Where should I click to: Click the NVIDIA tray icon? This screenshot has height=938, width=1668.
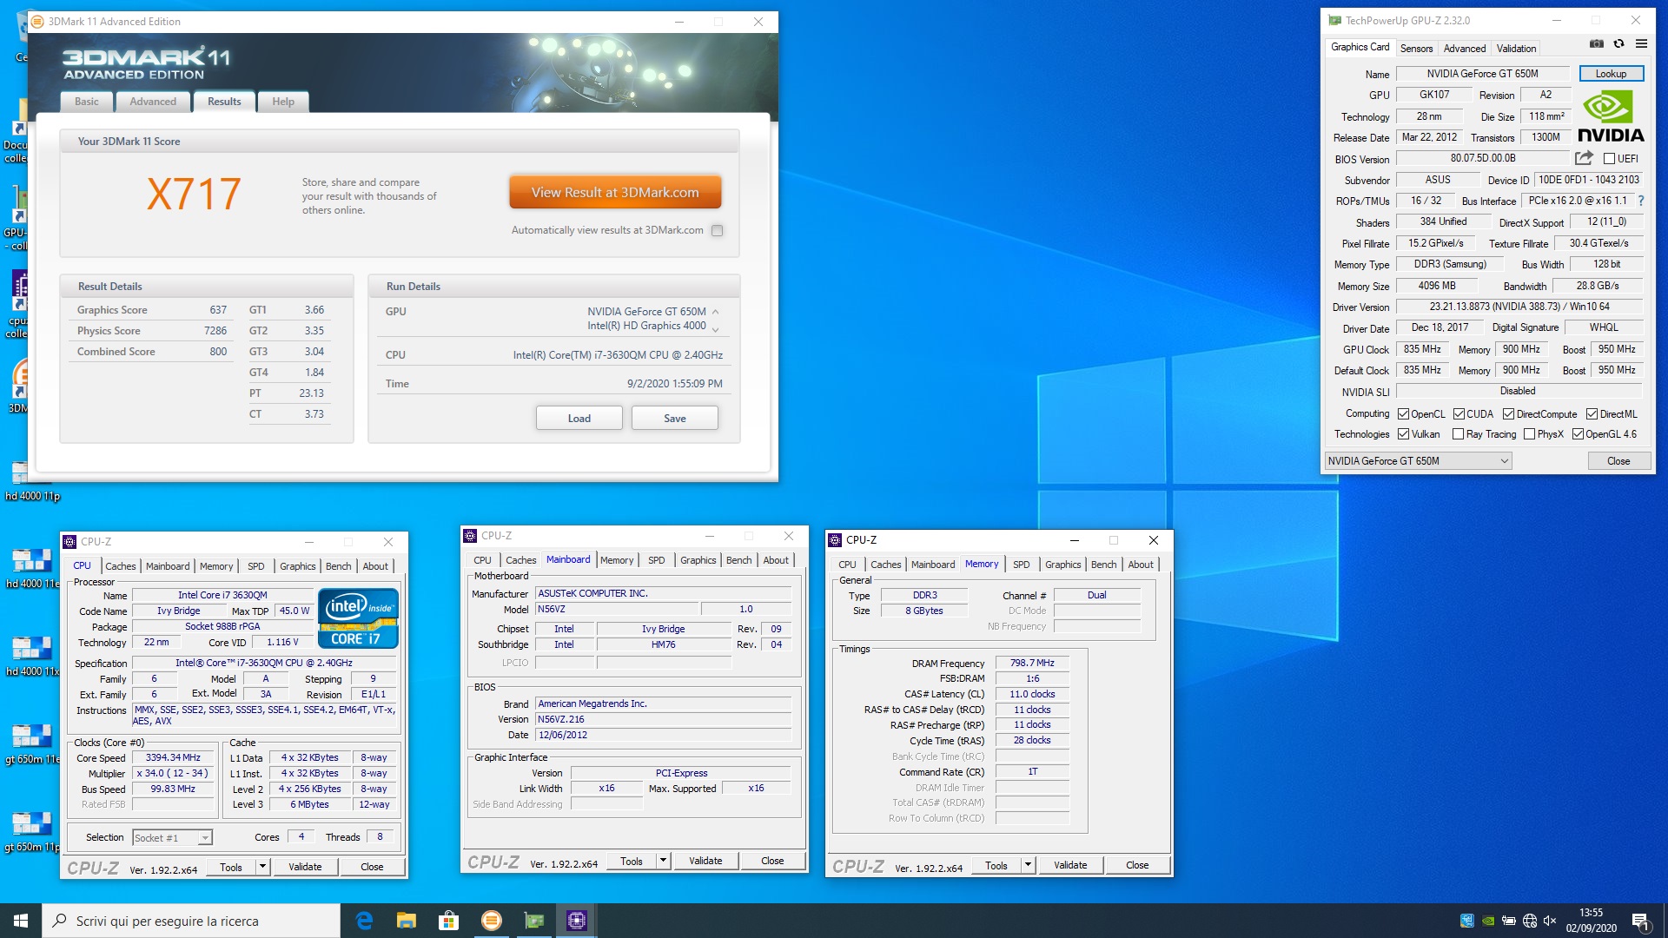1488,921
